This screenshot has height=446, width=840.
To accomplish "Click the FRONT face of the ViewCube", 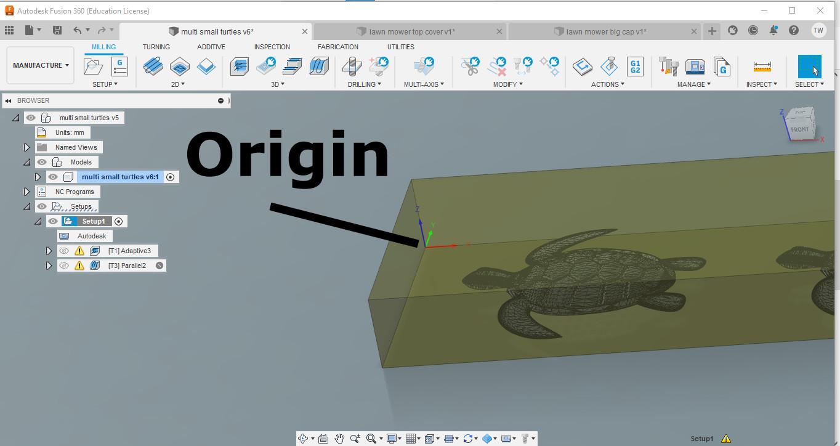I will click(801, 129).
